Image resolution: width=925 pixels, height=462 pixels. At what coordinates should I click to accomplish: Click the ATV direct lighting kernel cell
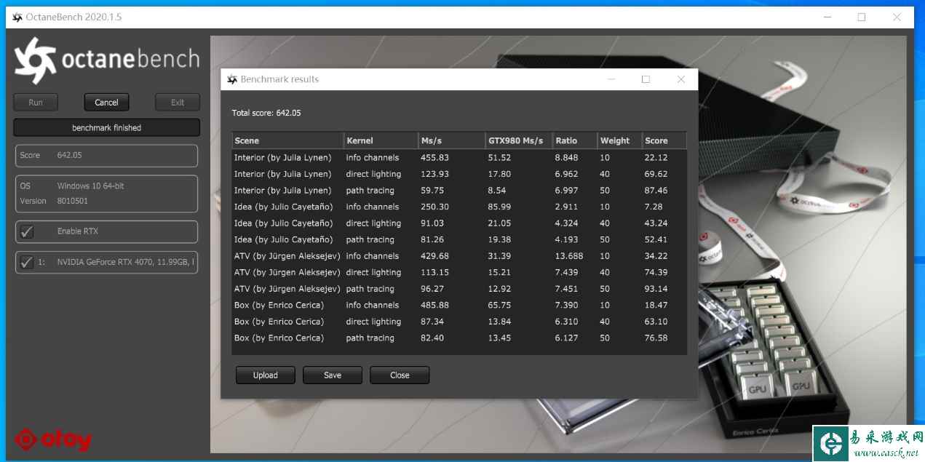(373, 272)
